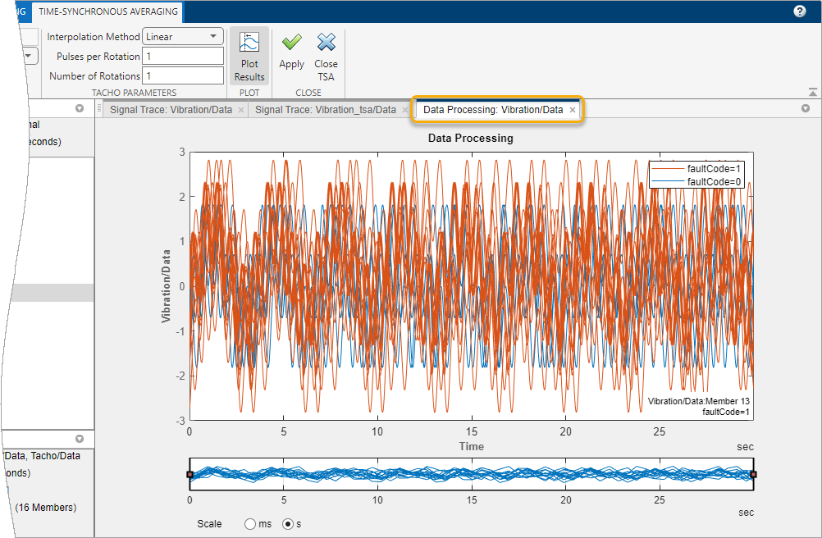This screenshot has height=538, width=822.
Task: Click the Number of Rotations input field
Action: (183, 75)
